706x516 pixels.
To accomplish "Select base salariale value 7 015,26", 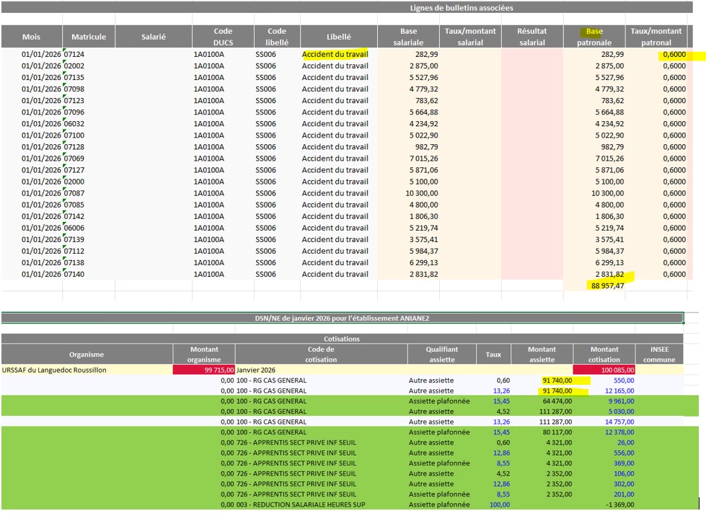I will coord(424,159).
